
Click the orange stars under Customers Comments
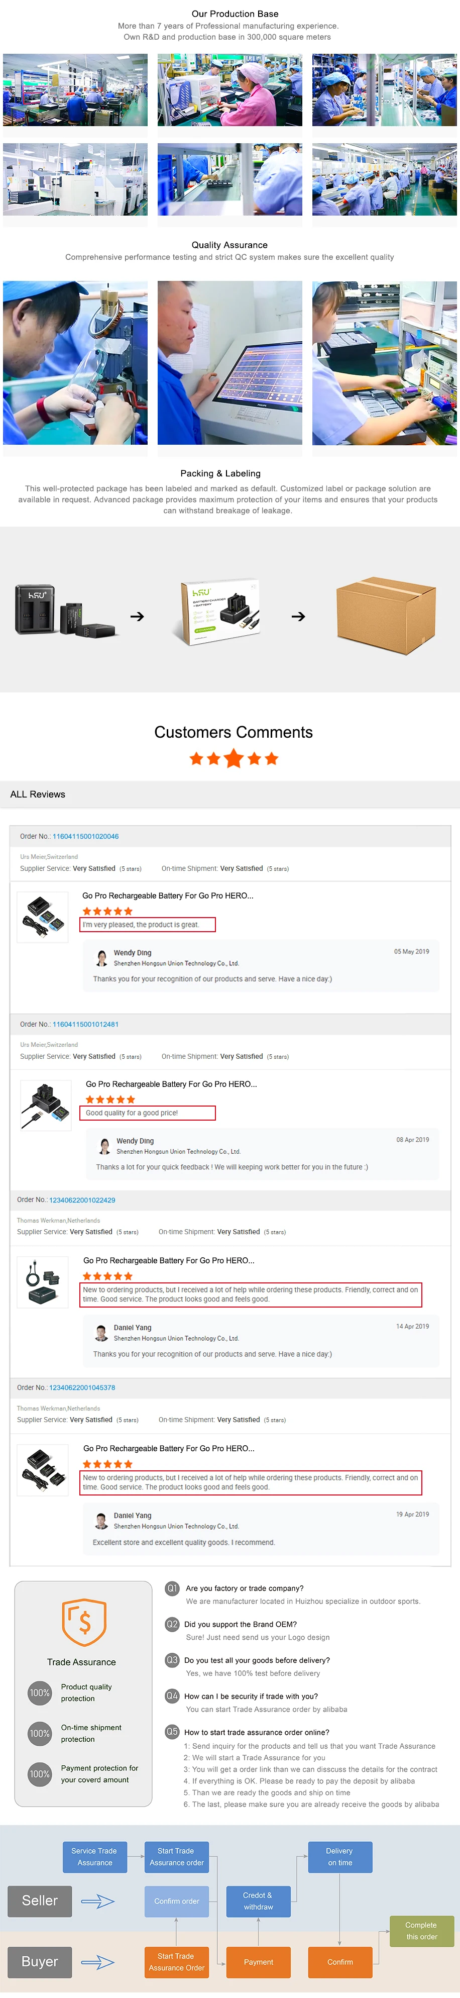(234, 759)
